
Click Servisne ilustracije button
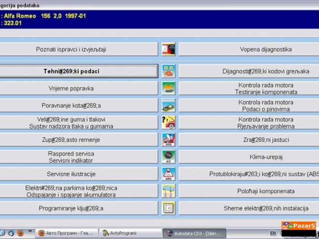(x=78, y=174)
